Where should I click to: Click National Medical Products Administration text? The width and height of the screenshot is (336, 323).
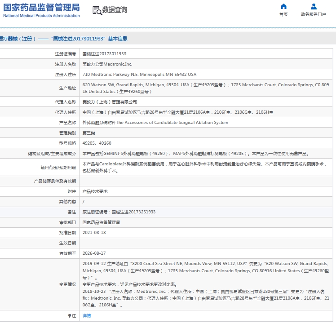[x=41, y=16]
